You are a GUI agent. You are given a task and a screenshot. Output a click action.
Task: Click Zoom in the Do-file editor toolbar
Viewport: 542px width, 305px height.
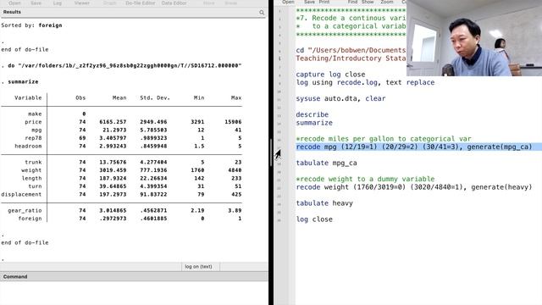386,2
